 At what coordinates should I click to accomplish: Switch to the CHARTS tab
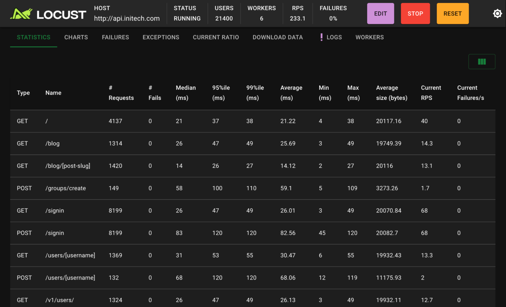click(x=76, y=37)
